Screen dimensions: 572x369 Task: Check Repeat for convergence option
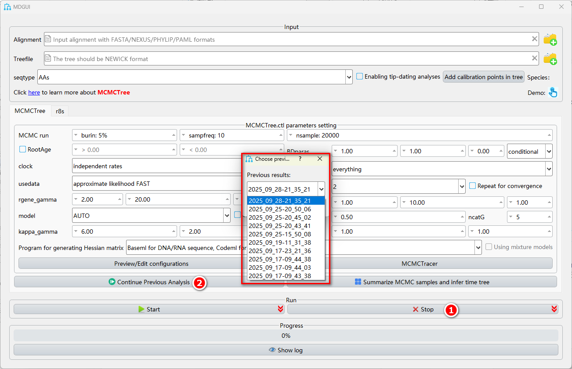[x=472, y=186]
